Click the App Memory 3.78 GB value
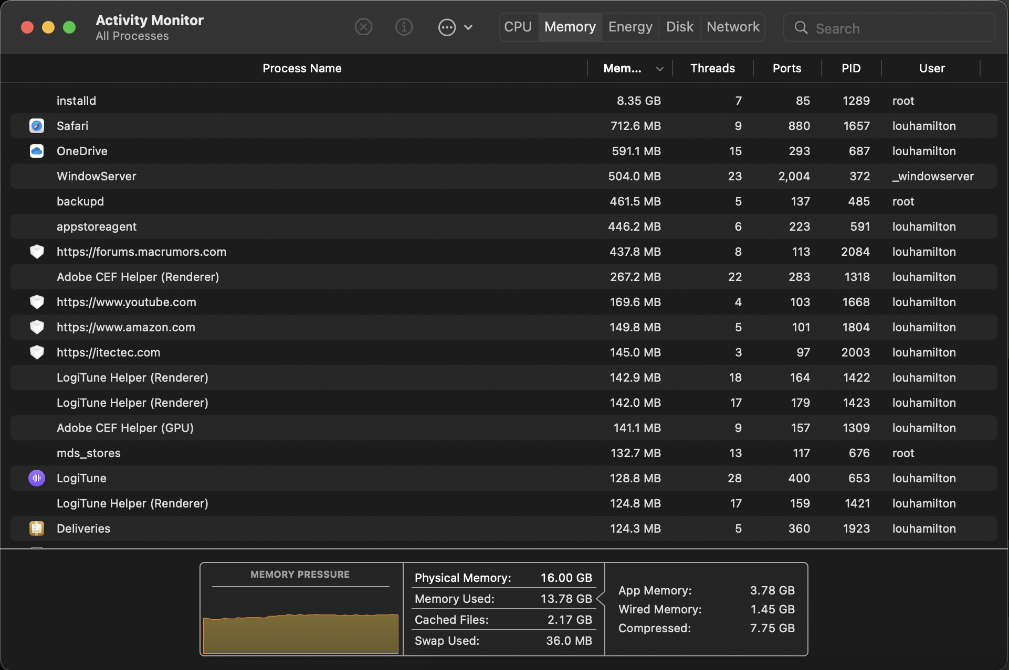The height and width of the screenshot is (670, 1009). pos(772,590)
